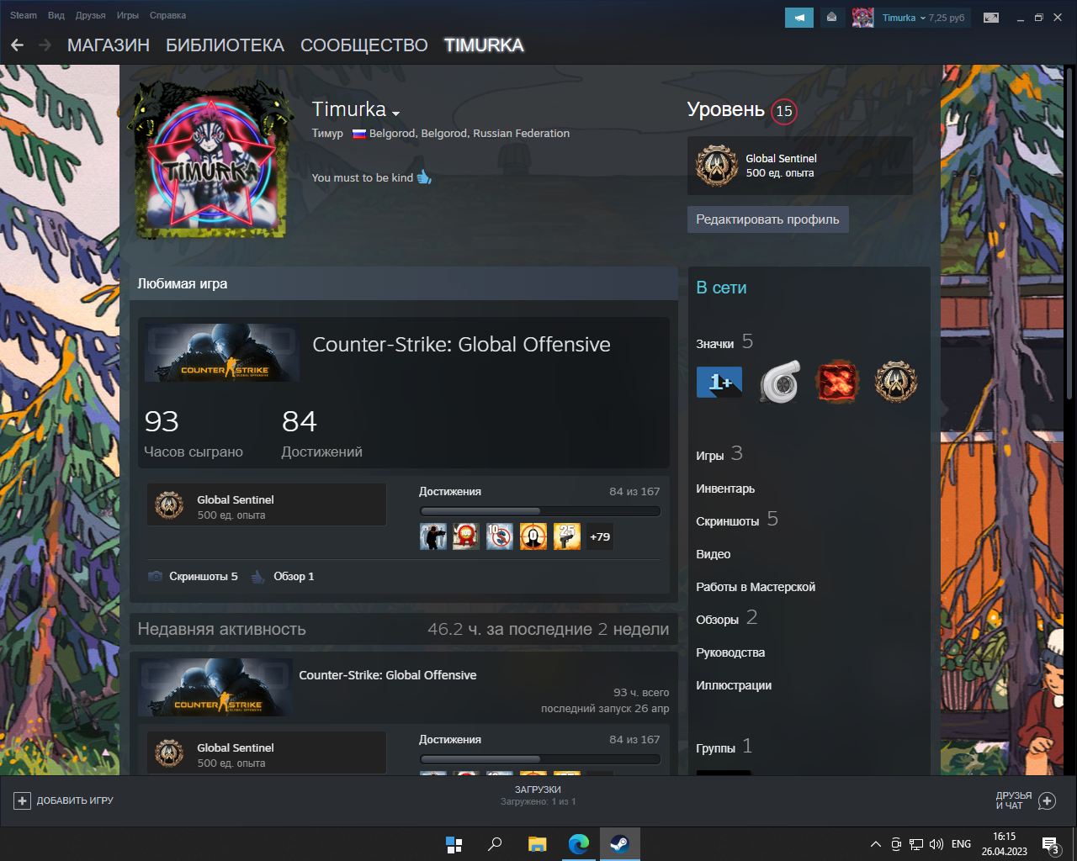Viewport: 1077px width, 861px height.
Task: Open the Друзья menu
Action: pyautogui.click(x=90, y=15)
